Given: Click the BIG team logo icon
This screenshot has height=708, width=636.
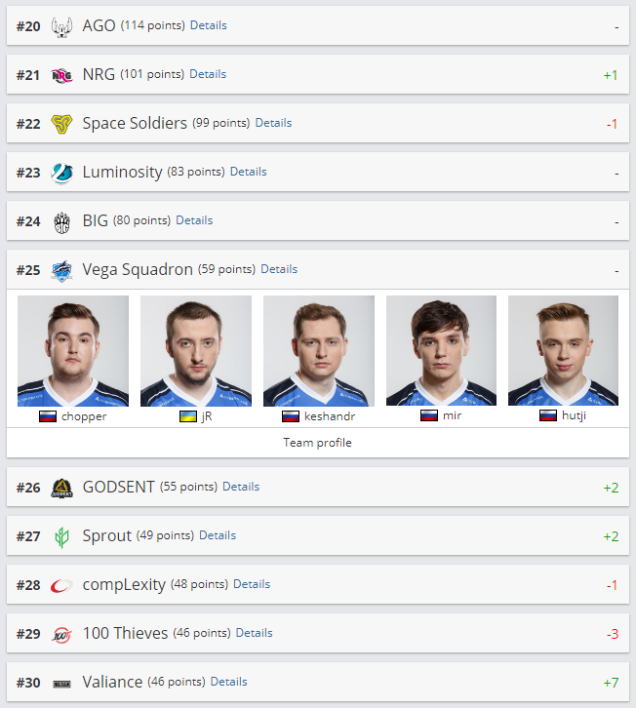Looking at the screenshot, I should pos(61,222).
